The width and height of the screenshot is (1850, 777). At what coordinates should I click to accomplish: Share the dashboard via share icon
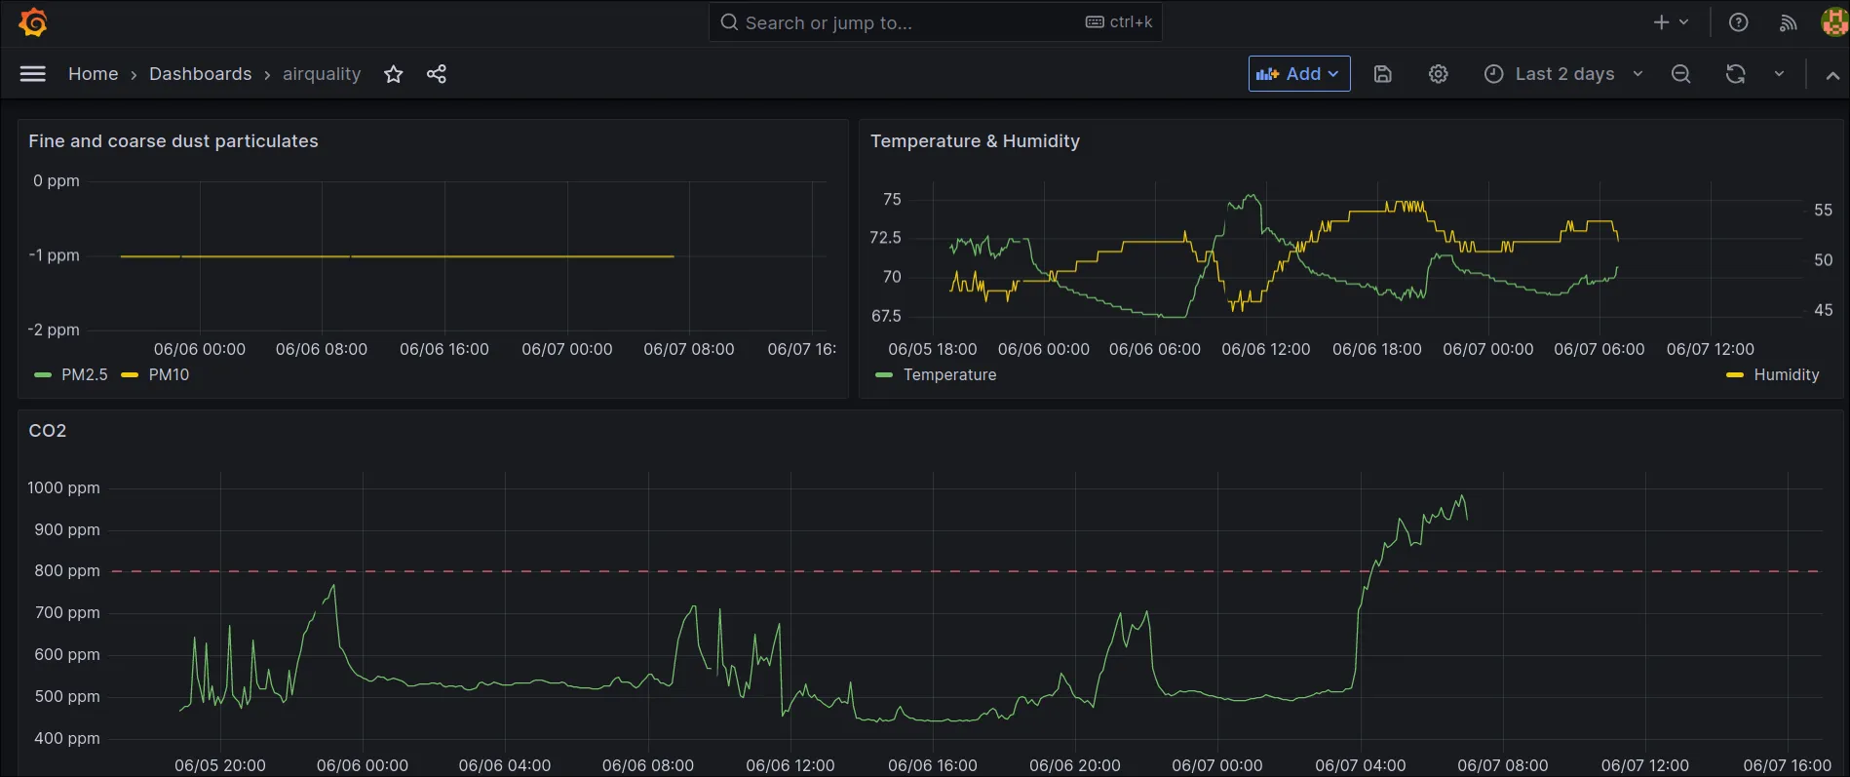pyautogui.click(x=437, y=74)
